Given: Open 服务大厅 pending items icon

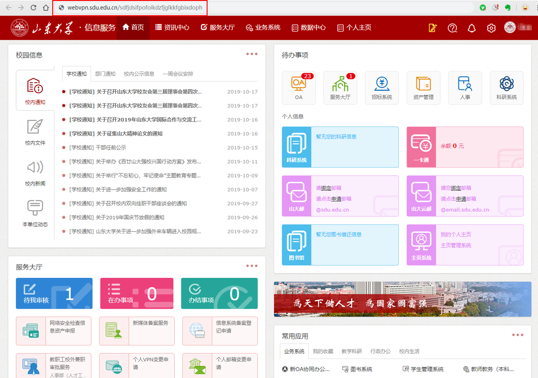Looking at the screenshot, I should click(x=340, y=88).
